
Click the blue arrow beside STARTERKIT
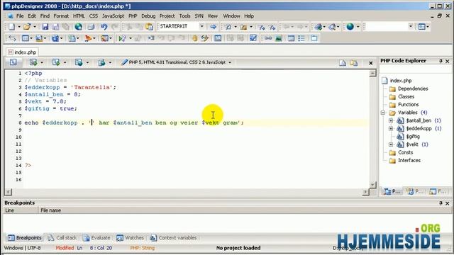214,27
